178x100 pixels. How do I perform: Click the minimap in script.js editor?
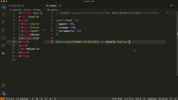[171, 12]
